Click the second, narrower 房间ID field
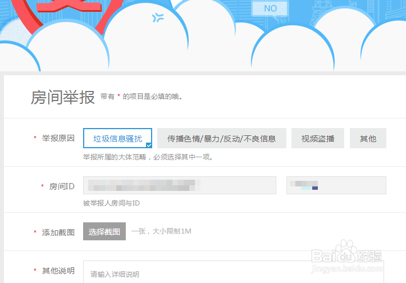The height and width of the screenshot is (283, 406). pyautogui.click(x=336, y=185)
